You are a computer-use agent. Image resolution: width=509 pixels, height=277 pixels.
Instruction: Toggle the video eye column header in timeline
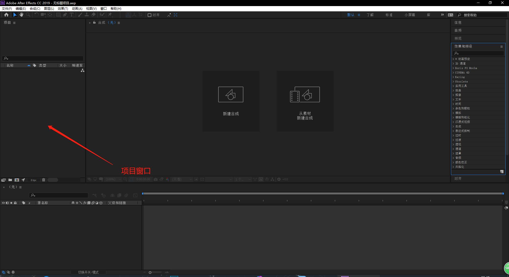click(3, 203)
